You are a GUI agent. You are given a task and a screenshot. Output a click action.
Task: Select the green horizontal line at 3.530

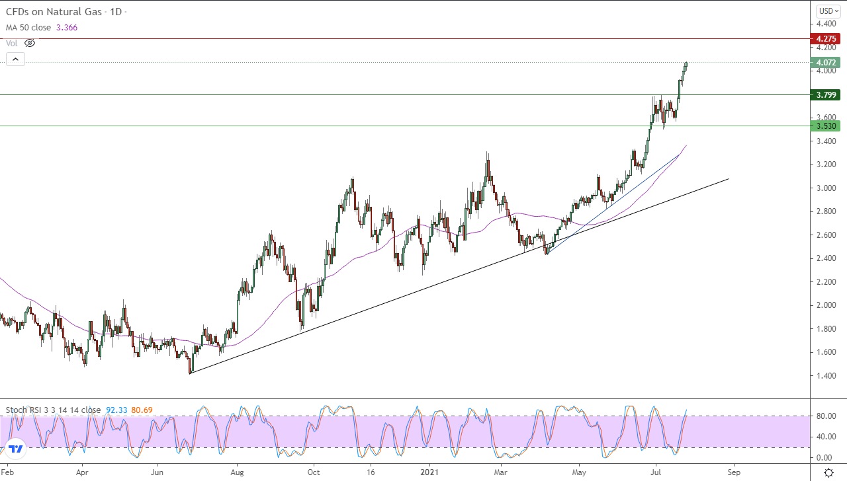(405, 126)
